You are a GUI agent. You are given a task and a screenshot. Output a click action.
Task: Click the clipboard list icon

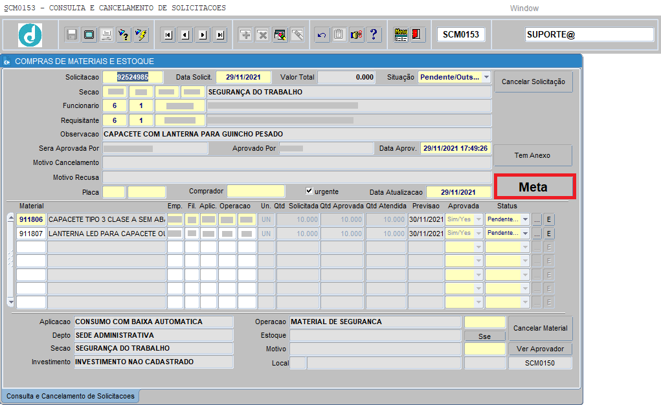[x=339, y=34]
